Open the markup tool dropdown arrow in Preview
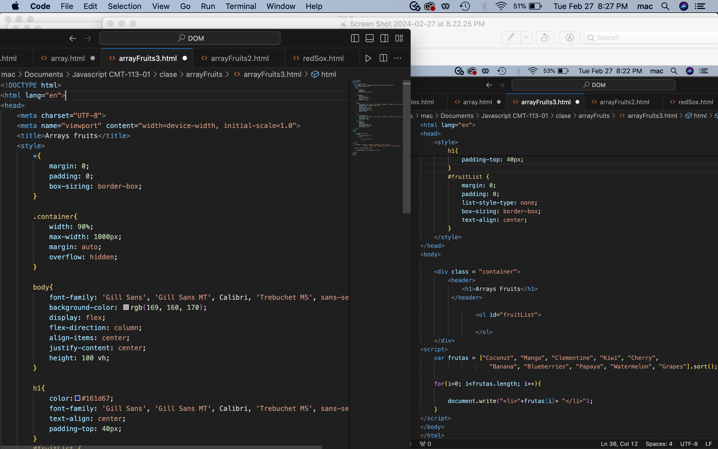The image size is (718, 449). (526, 38)
